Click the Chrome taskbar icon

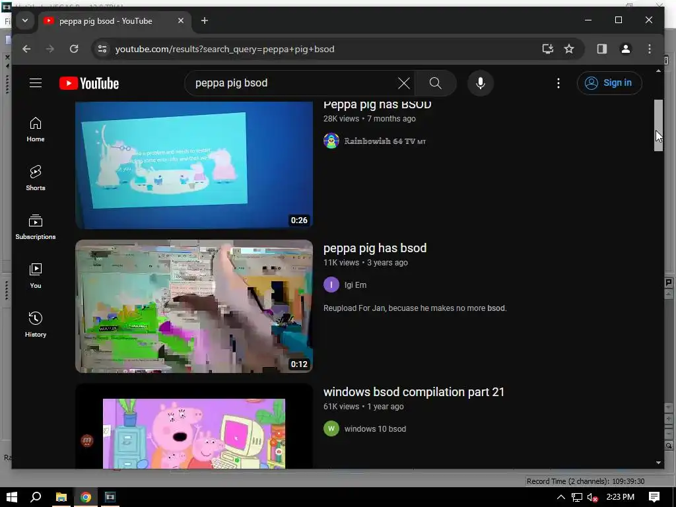(85, 497)
